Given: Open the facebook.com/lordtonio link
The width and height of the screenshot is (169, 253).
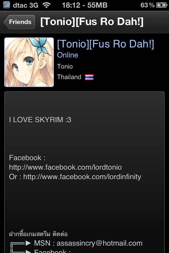Looking at the screenshot, I should click(65, 167).
